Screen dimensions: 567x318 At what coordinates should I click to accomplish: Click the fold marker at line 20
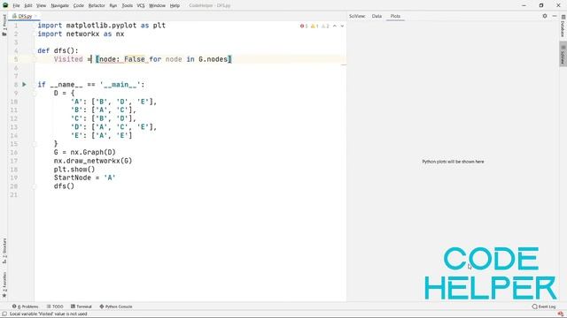point(35,186)
